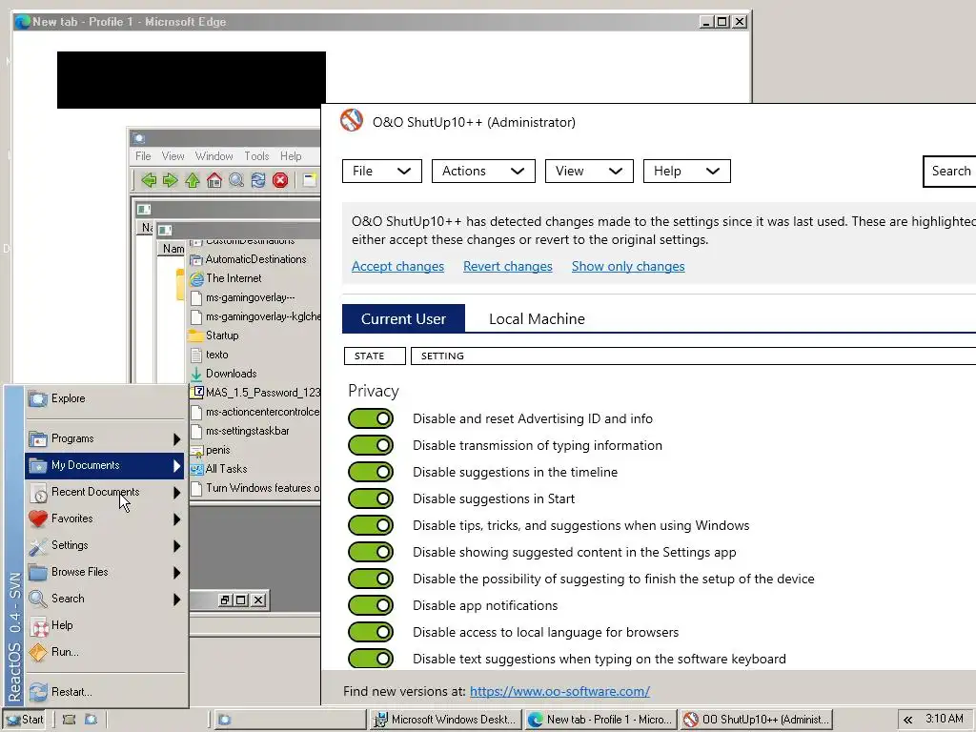This screenshot has width=976, height=732.
Task: Click the Search field in ShutUp10++
Action: click(x=950, y=172)
